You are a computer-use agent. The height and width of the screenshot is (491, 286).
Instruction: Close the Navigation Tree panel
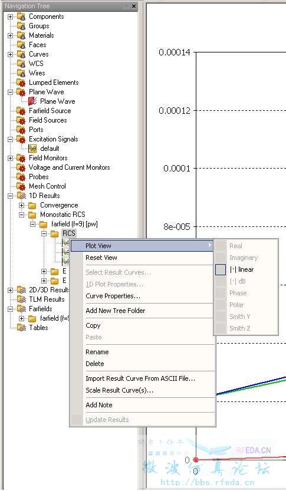134,6
